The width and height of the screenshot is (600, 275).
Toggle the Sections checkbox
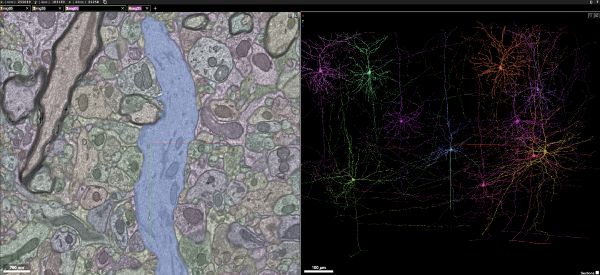point(597,273)
